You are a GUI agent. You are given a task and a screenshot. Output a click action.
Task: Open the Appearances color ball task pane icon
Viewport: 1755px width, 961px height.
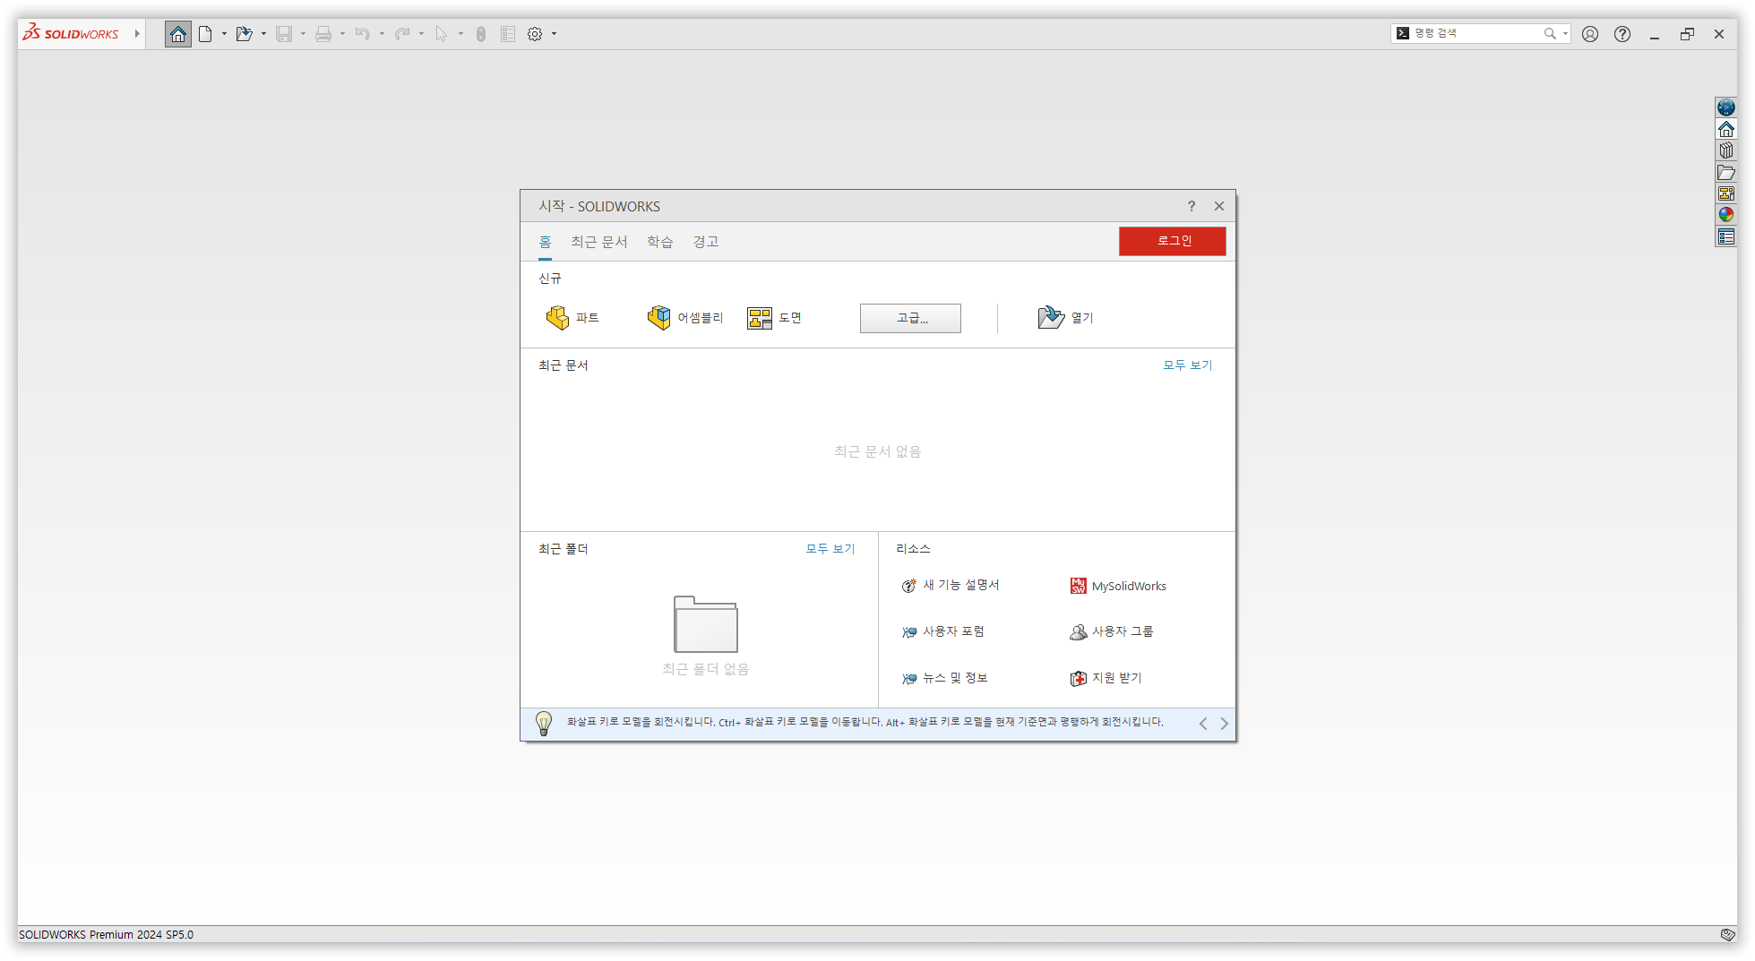point(1726,215)
